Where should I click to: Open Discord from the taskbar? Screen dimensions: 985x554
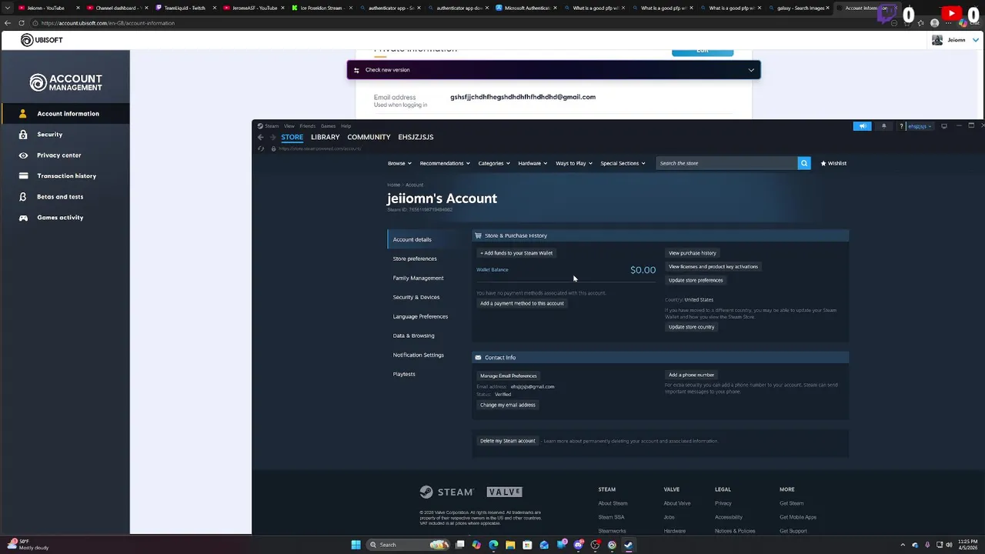pyautogui.click(x=578, y=545)
